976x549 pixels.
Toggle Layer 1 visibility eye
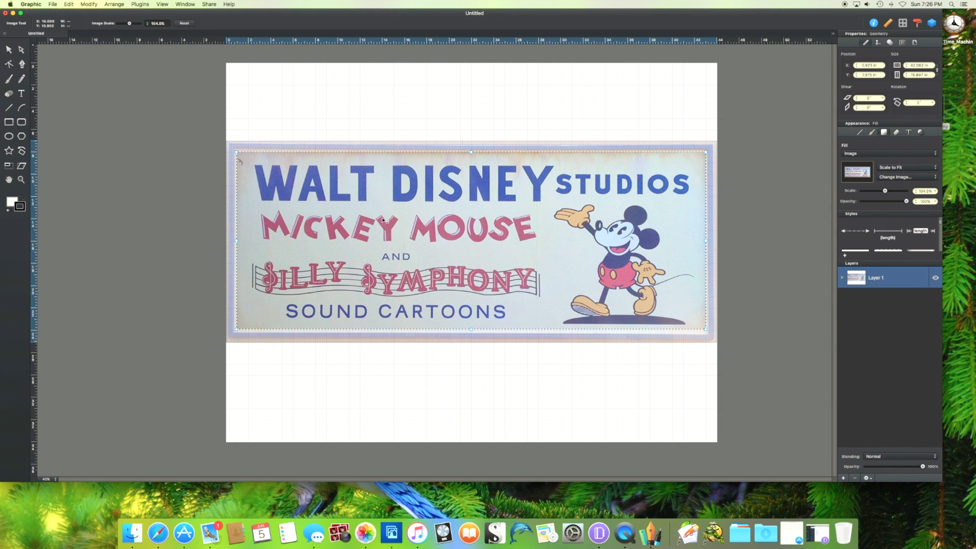(935, 278)
